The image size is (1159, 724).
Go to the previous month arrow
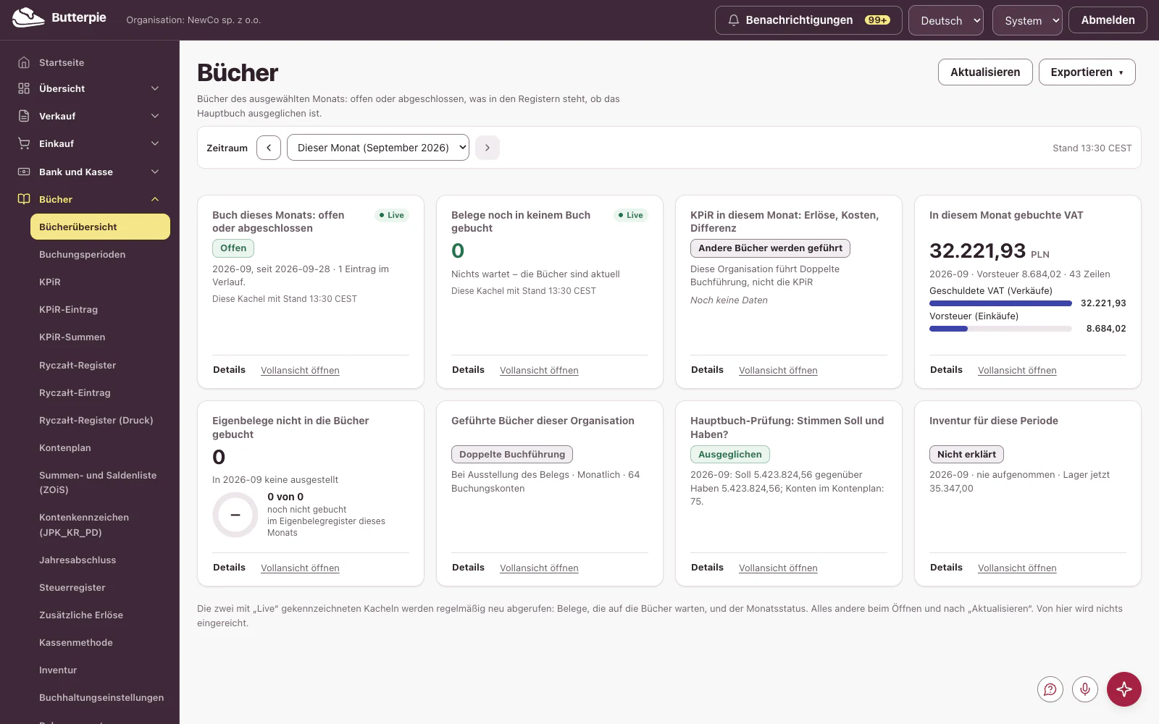tap(269, 148)
